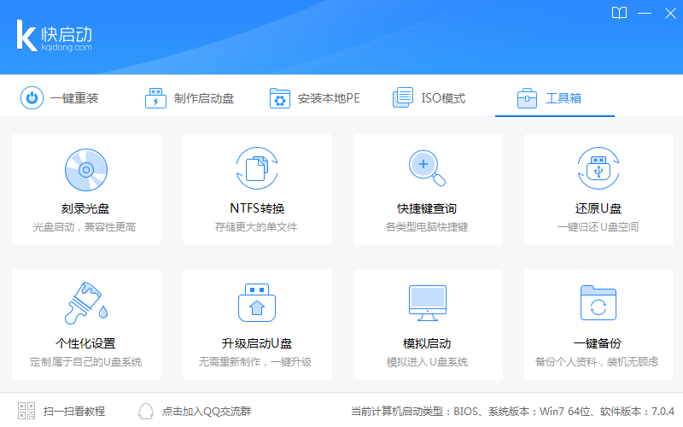This screenshot has width=683, height=427.
Task: Click the 升级启动U盘 title text
Action: (x=257, y=344)
